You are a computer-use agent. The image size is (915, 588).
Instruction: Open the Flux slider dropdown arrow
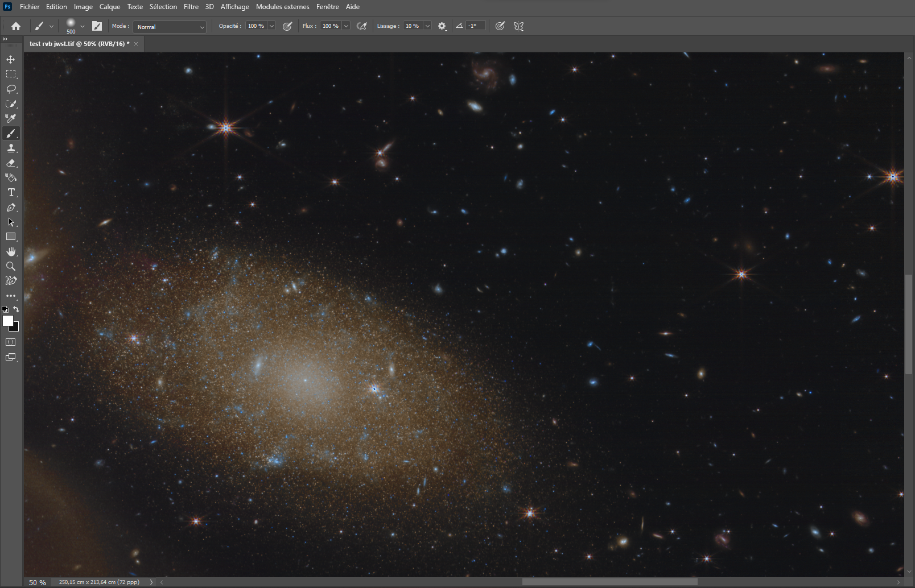345,26
